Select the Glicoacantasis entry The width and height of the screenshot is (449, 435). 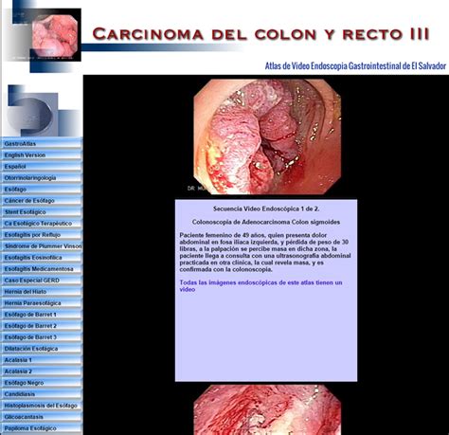tap(42, 416)
